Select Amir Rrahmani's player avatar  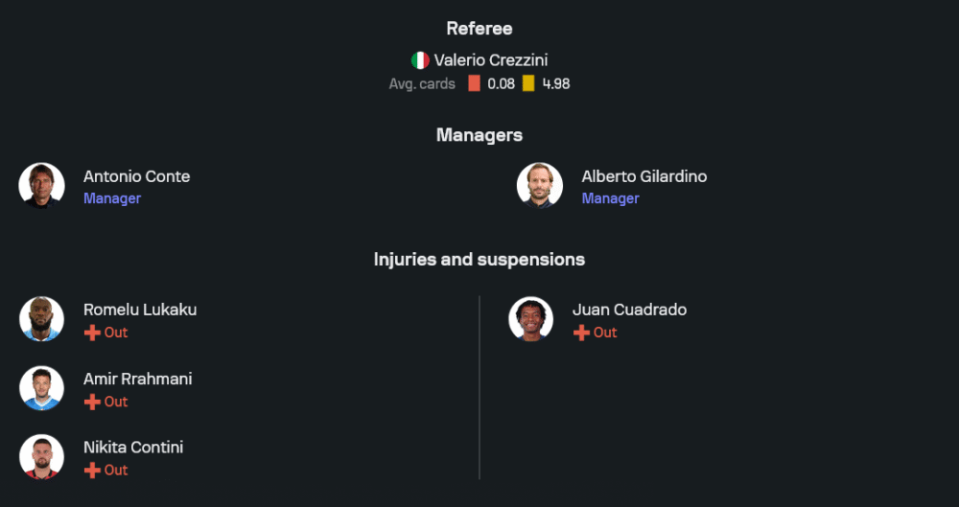tap(41, 388)
